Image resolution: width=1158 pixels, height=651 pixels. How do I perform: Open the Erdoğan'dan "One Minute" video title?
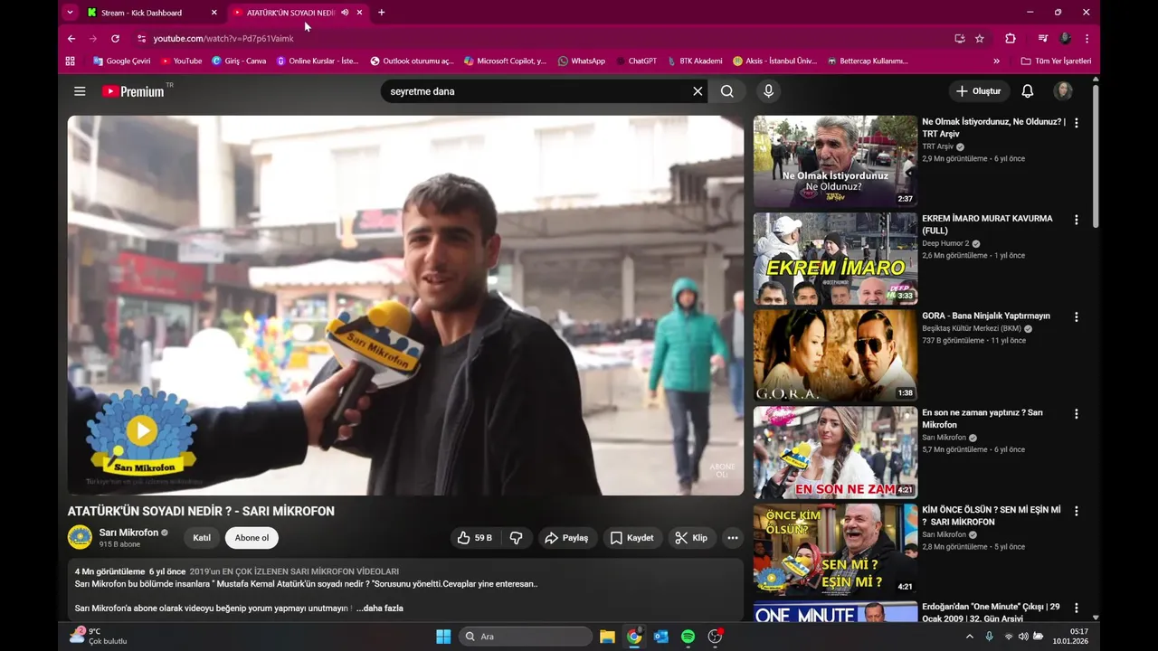pos(991,612)
